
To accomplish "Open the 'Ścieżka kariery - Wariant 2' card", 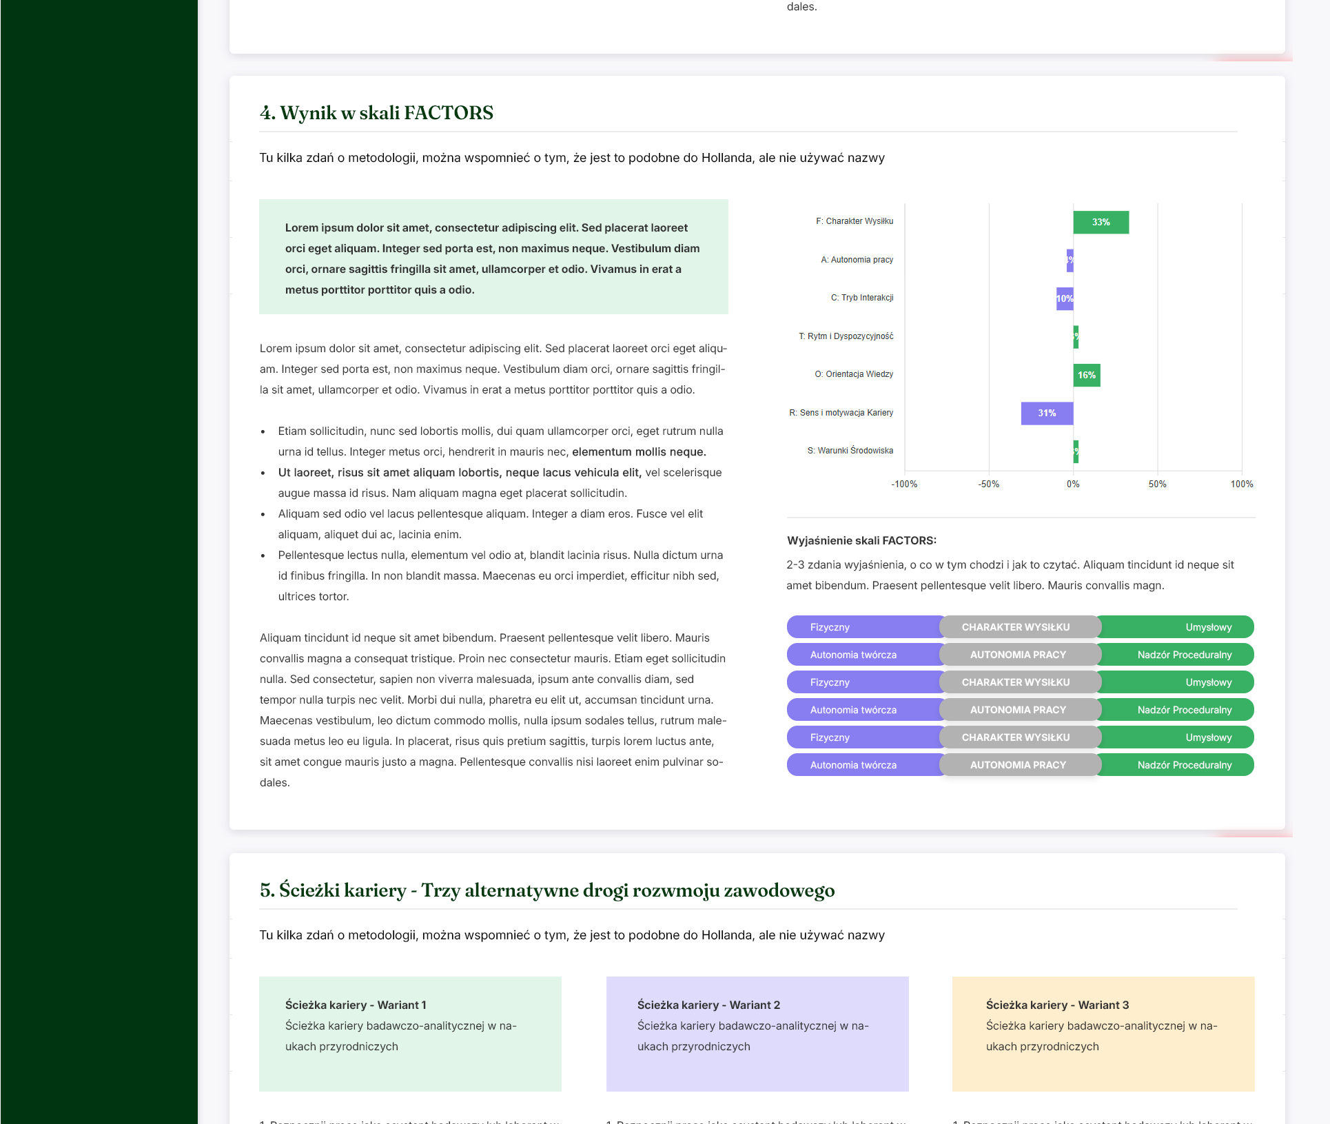I will (x=757, y=1033).
